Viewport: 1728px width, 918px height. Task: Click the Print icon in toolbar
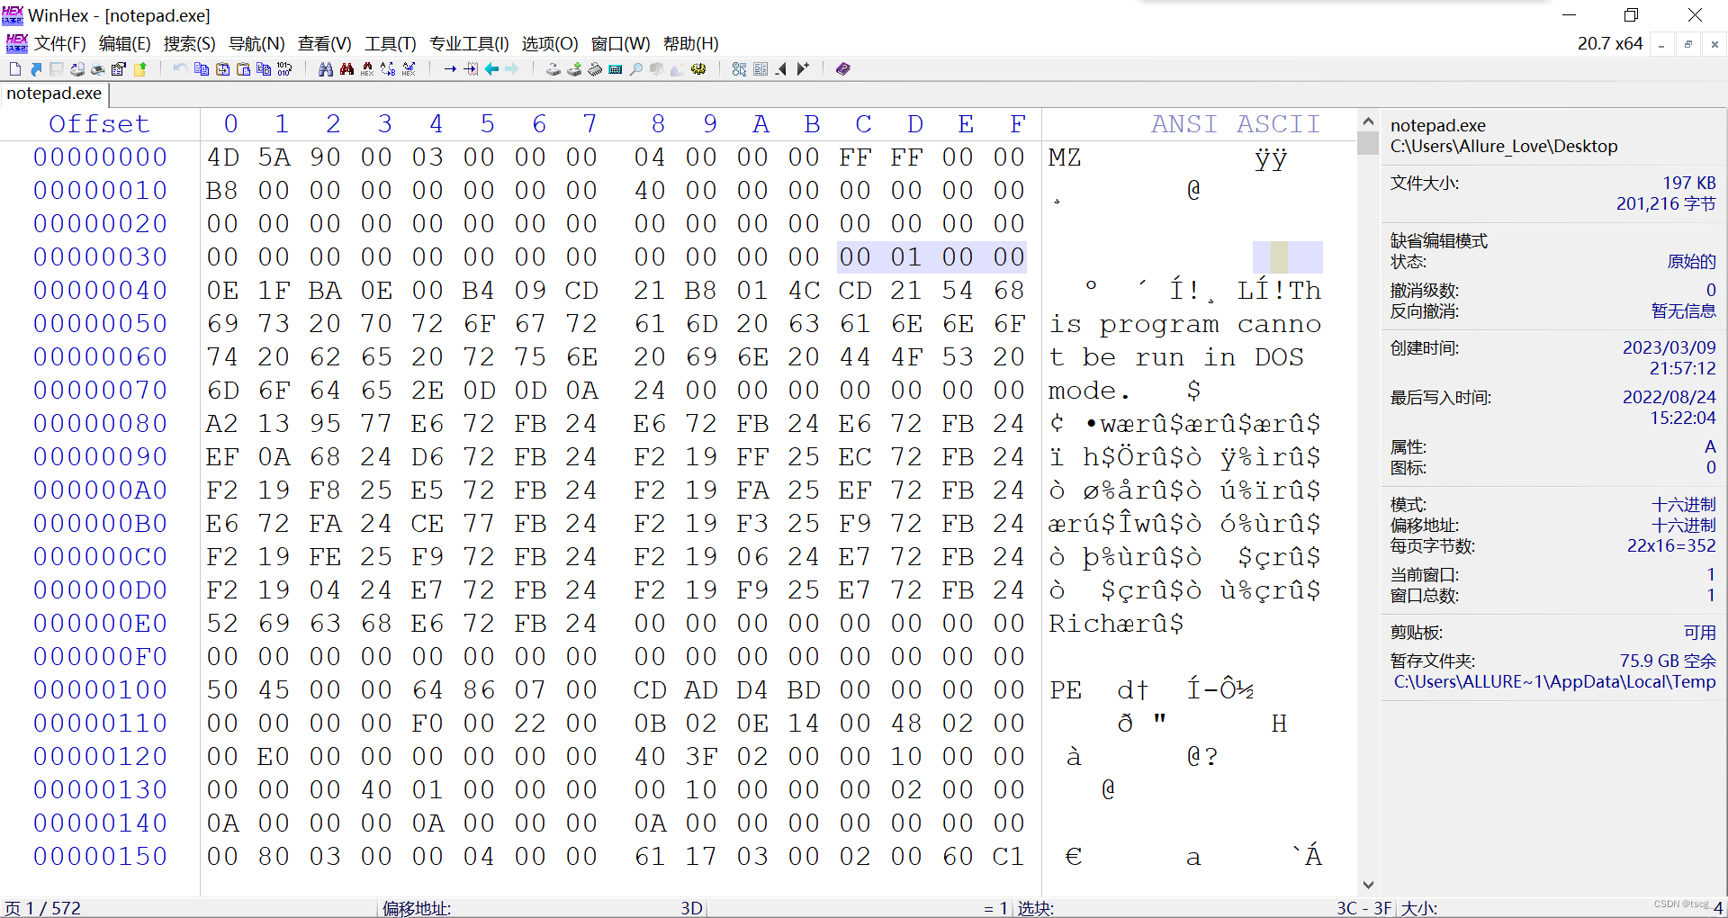[x=97, y=69]
